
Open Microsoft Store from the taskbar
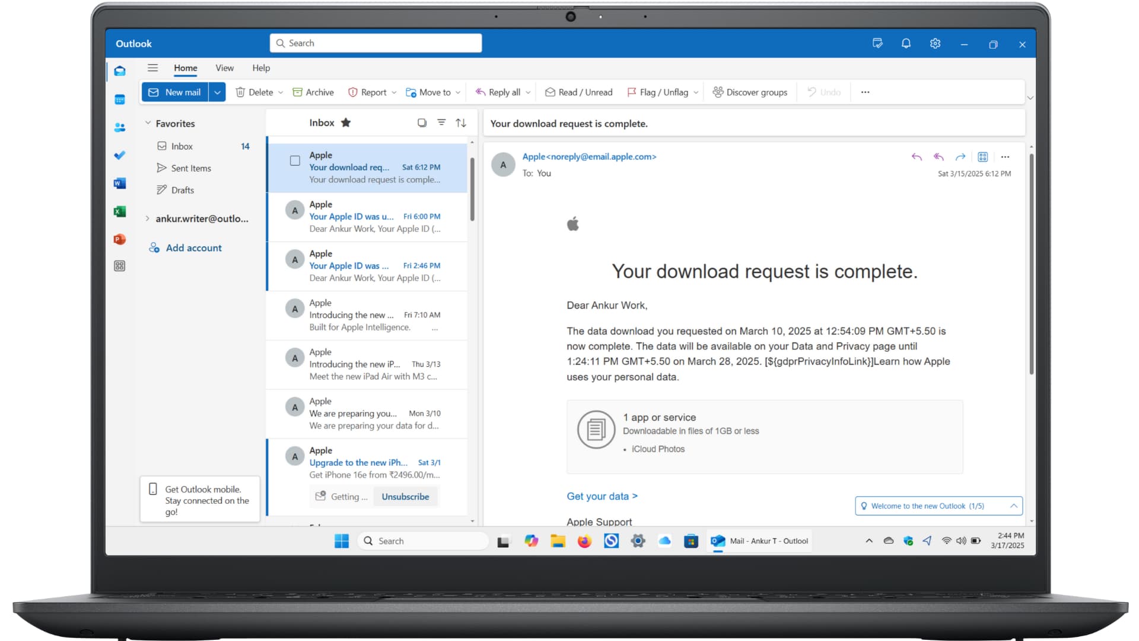tap(691, 541)
